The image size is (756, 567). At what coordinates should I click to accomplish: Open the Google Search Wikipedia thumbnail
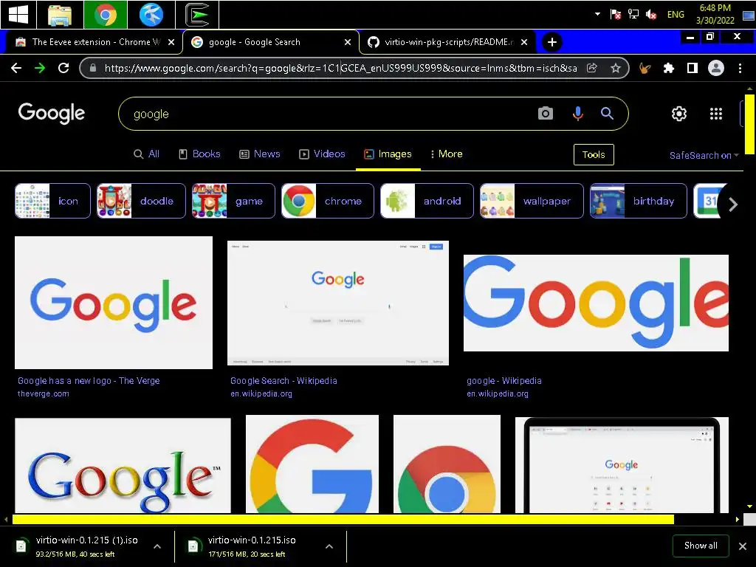(338, 303)
